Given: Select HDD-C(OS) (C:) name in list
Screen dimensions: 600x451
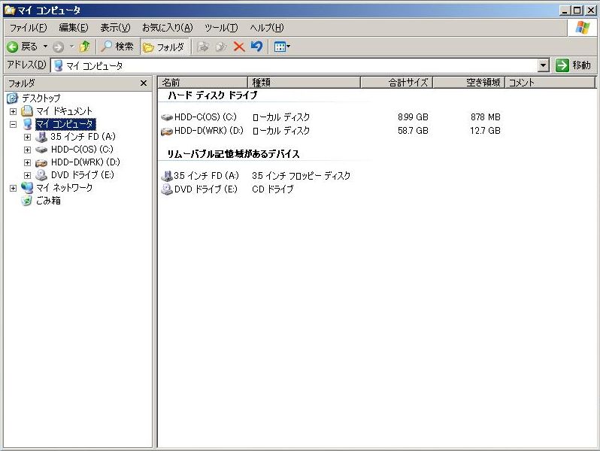Looking at the screenshot, I should pyautogui.click(x=205, y=117).
